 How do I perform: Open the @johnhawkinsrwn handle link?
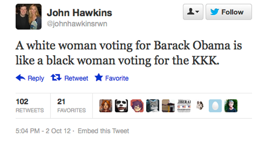(77, 24)
